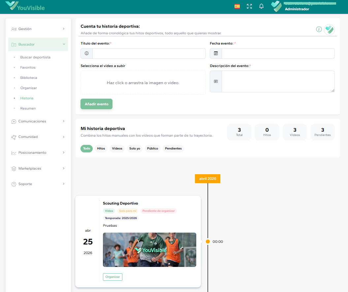Screen dimensions: 348x292
Task: Click the Titulo del evento input
Action: [x=149, y=53]
